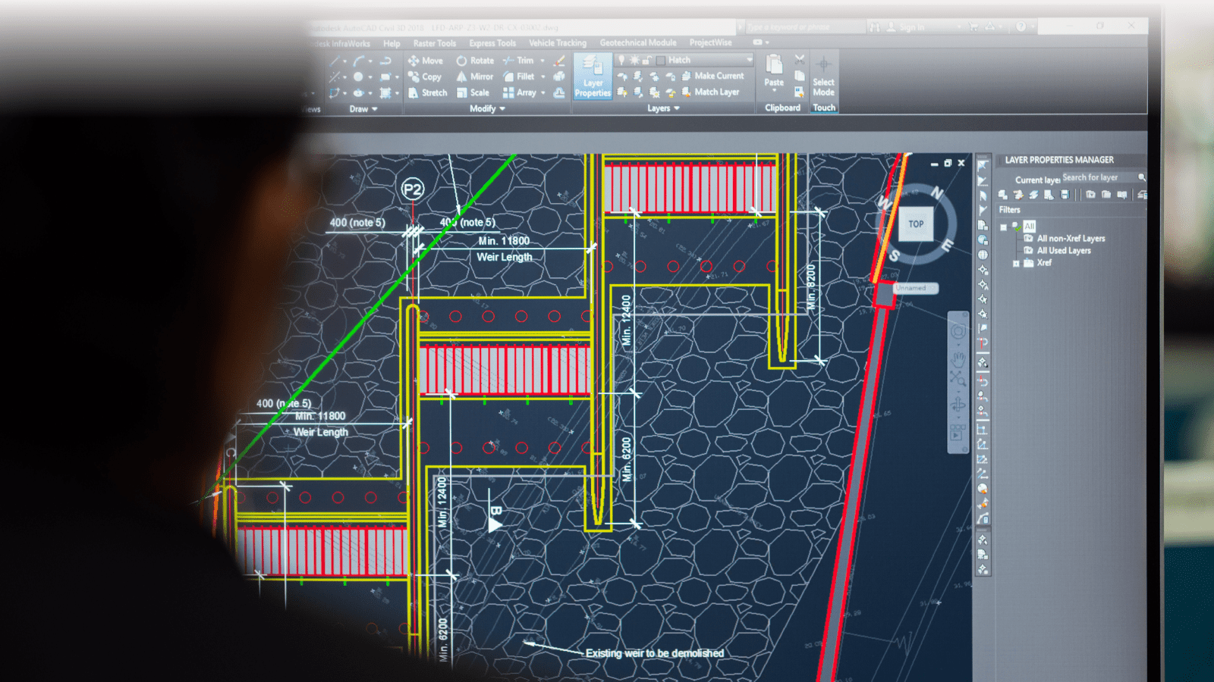Viewport: 1214px width, 682px height.
Task: Open the Paste dropdown arrow
Action: [x=774, y=91]
